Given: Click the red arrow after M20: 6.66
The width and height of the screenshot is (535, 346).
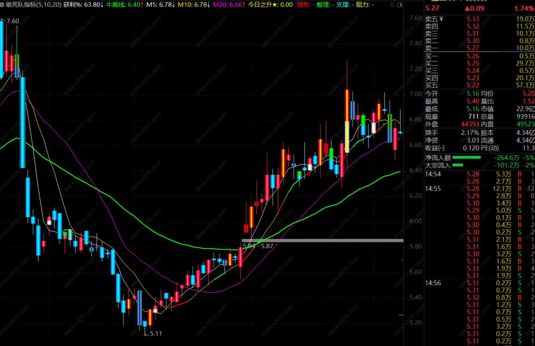Looking at the screenshot, I should coord(244,5).
